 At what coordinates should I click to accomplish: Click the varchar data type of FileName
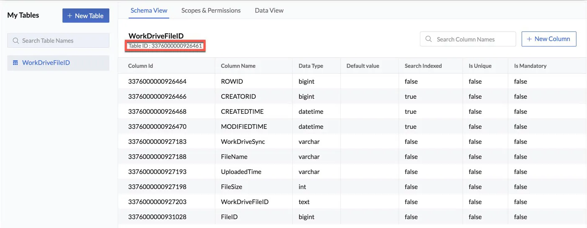(309, 157)
